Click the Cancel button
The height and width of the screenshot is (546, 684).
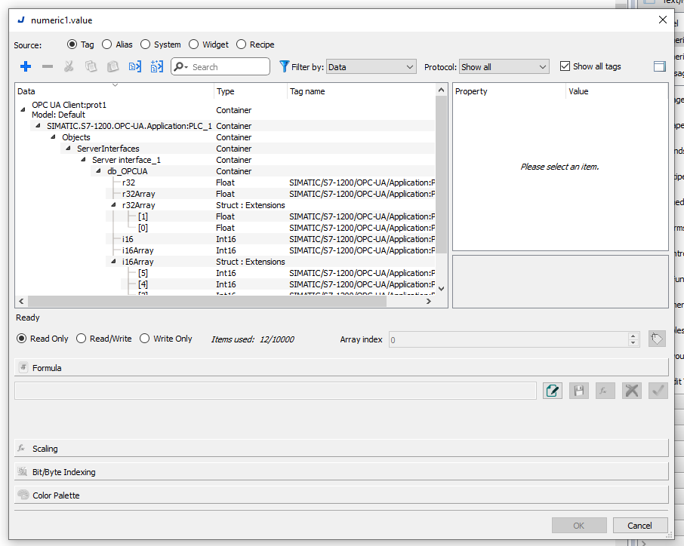[640, 525]
